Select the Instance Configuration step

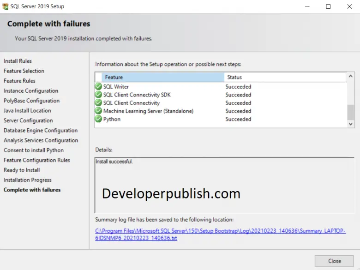[x=31, y=90]
